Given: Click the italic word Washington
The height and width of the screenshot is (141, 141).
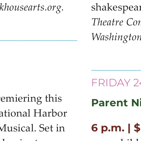Looking at the screenshot, I should point(116,37).
